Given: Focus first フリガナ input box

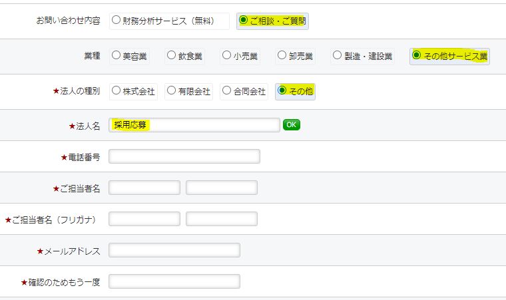Looking at the screenshot, I should click(x=144, y=219).
